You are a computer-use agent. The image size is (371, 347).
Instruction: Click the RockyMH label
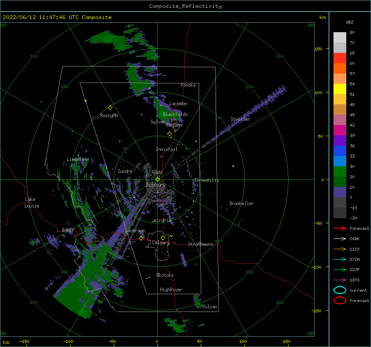click(109, 116)
